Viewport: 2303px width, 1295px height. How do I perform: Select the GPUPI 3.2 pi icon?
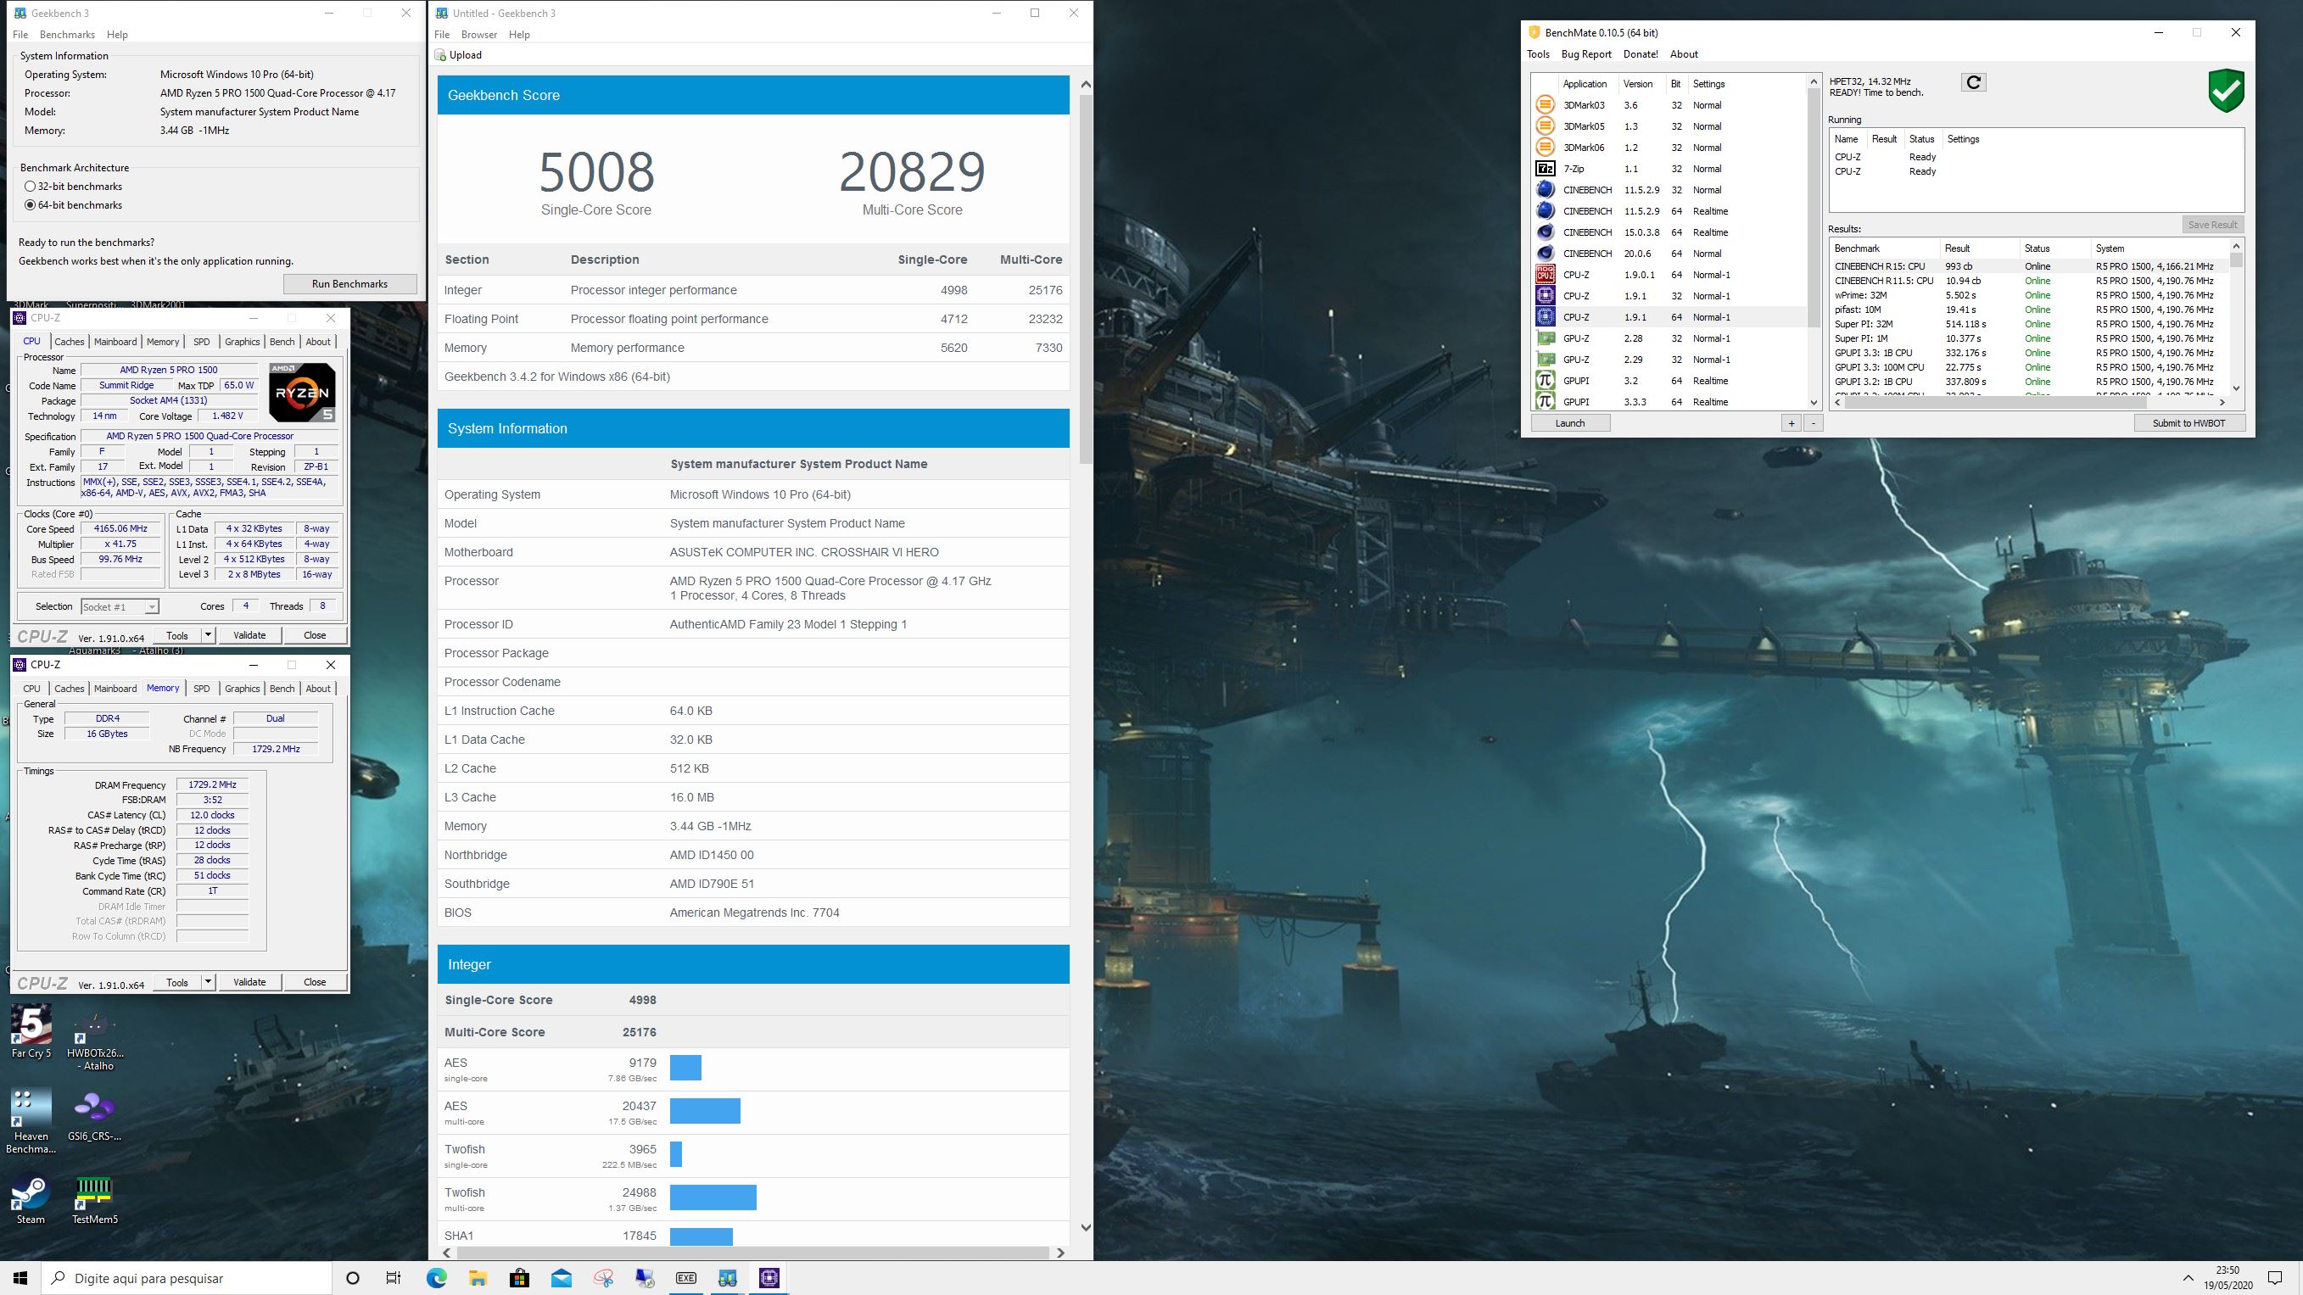(x=1545, y=381)
